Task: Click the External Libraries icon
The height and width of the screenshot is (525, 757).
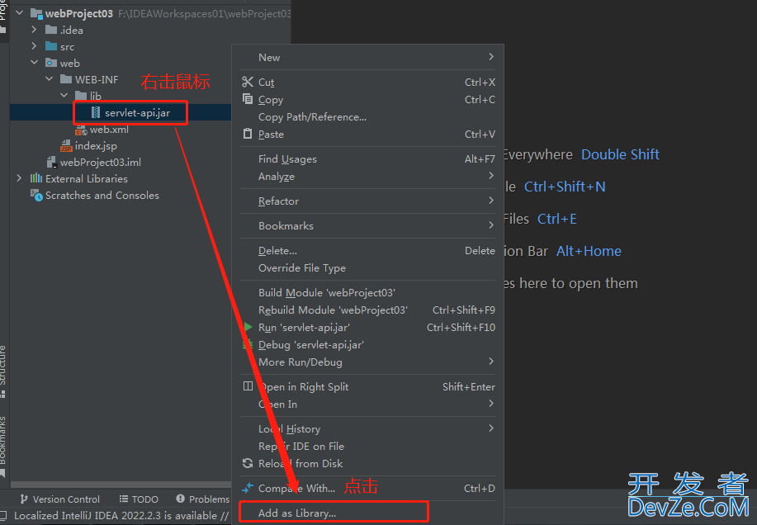Action: pyautogui.click(x=36, y=178)
